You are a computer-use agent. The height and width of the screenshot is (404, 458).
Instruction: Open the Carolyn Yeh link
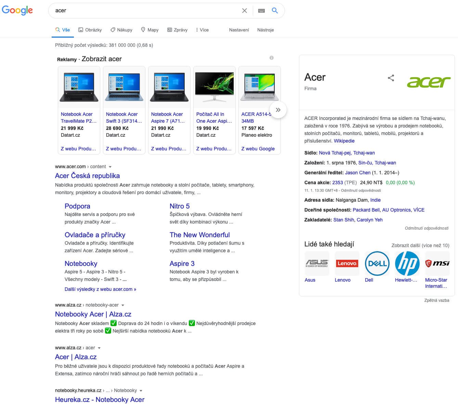(x=370, y=220)
